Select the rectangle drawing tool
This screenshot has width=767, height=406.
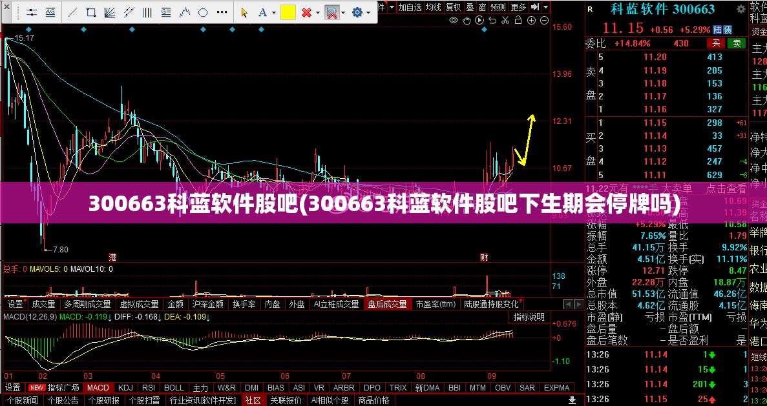point(91,12)
